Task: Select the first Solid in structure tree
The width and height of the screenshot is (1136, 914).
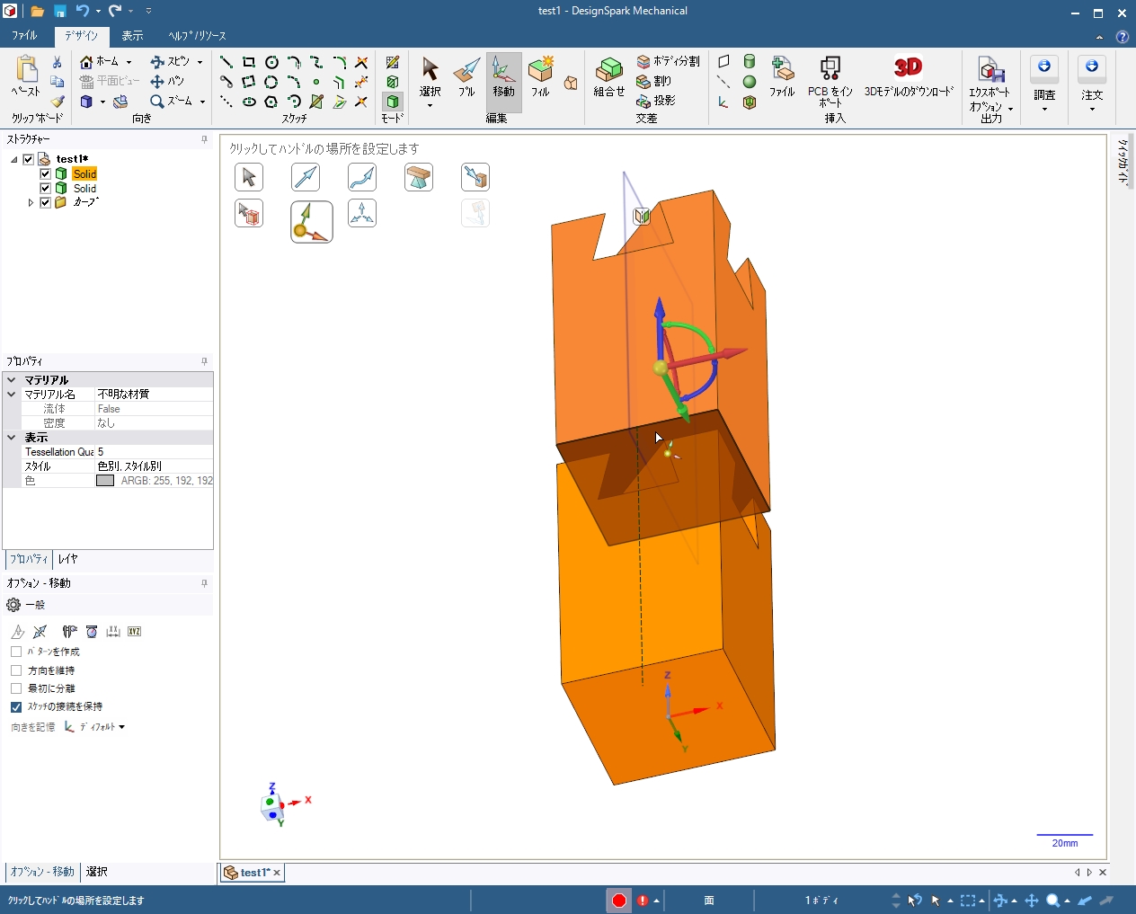Action: coord(84,174)
